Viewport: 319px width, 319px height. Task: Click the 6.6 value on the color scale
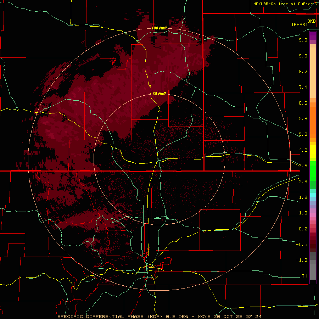click(303, 103)
